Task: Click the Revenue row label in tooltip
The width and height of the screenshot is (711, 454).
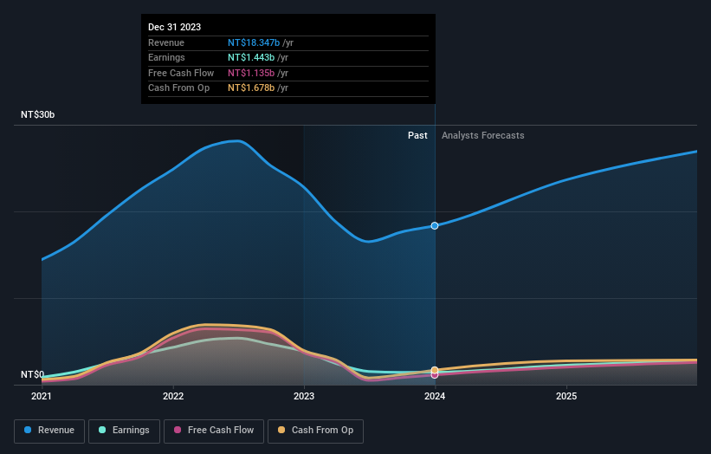Action: (166, 42)
